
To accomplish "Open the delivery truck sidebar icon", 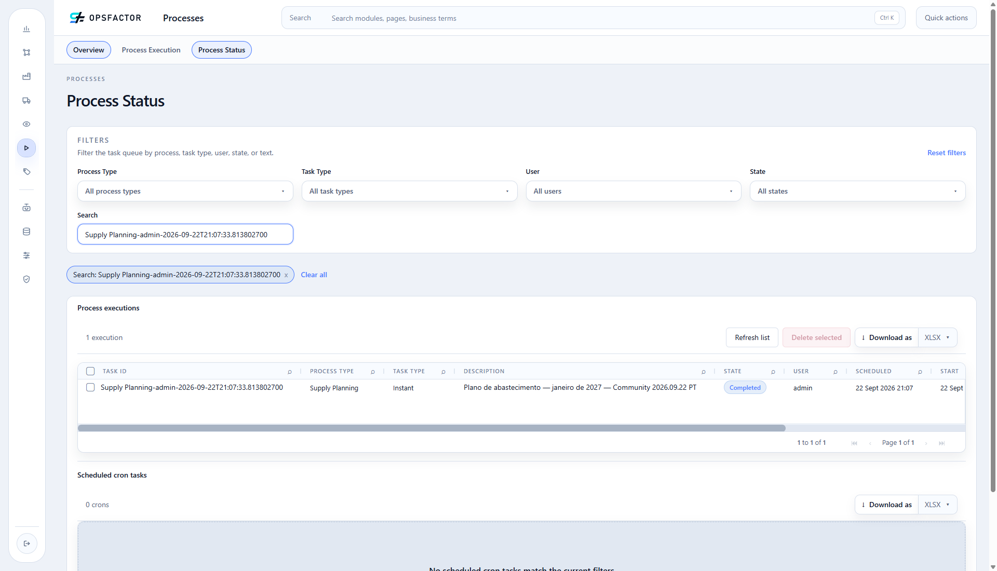I will pyautogui.click(x=26, y=100).
